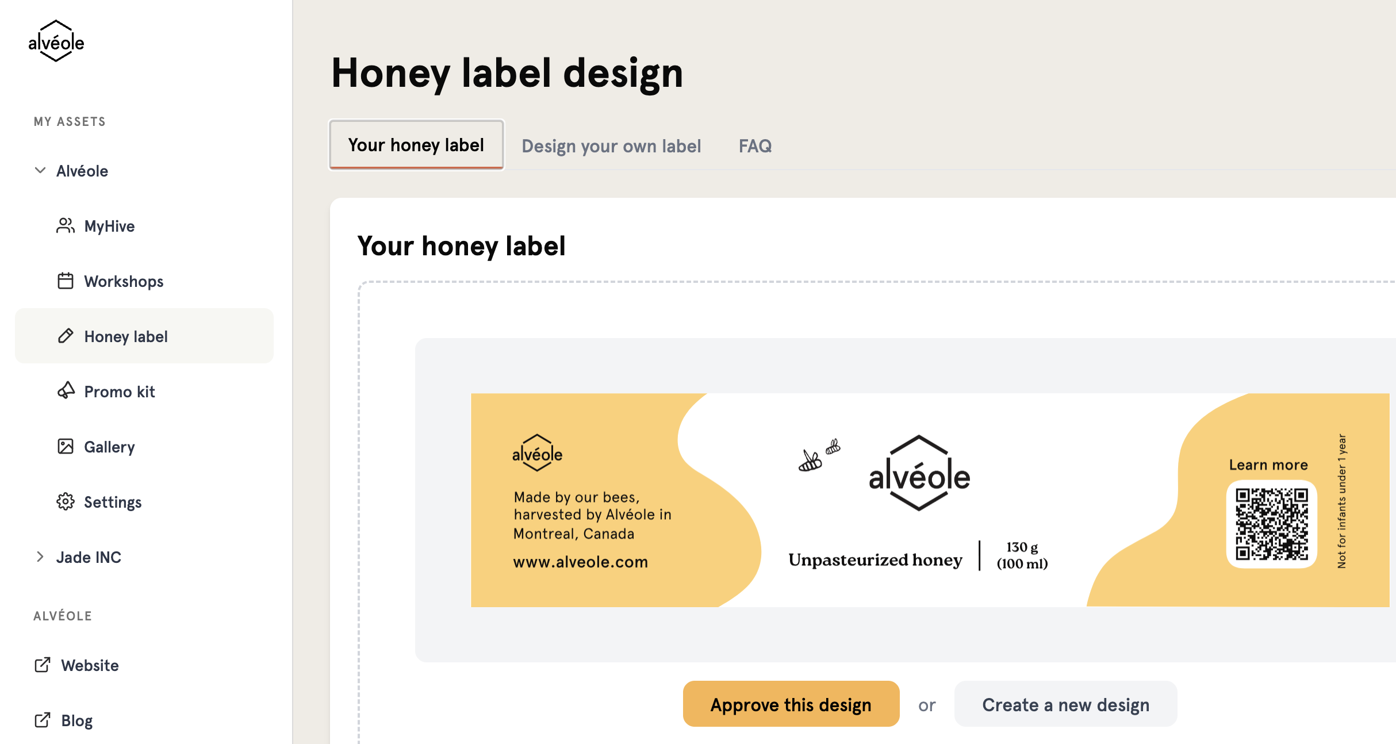
Task: Click www.alveole.com text on label
Action: click(x=581, y=562)
